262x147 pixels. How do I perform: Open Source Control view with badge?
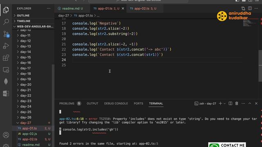6,34
